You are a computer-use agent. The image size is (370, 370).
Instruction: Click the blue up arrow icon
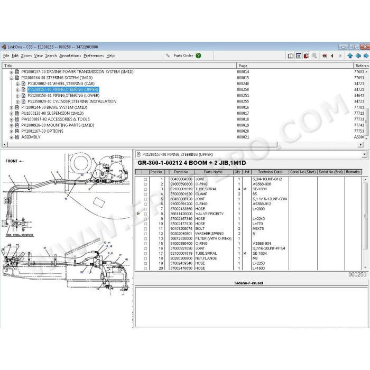tap(350, 55)
